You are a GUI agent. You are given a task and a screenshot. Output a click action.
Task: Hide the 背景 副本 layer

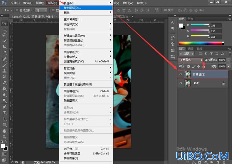pyautogui.click(x=181, y=74)
